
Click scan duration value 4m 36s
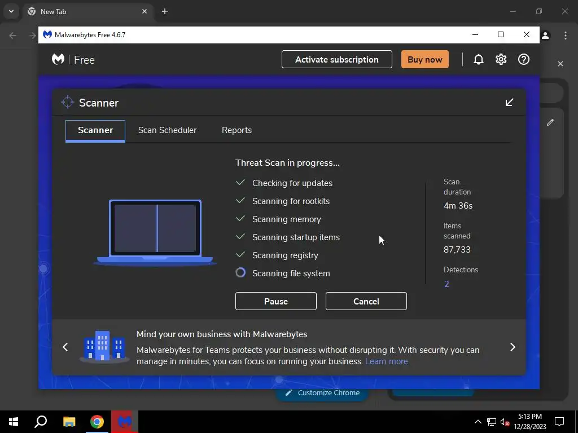458,206
